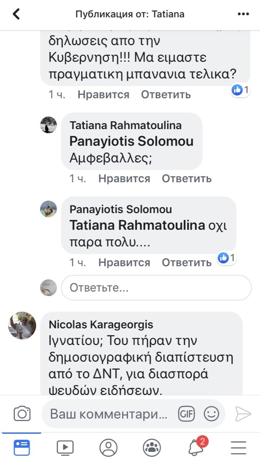Viewport: 260px width, 463px height.
Task: Open the Watch video tab
Action: (65, 447)
